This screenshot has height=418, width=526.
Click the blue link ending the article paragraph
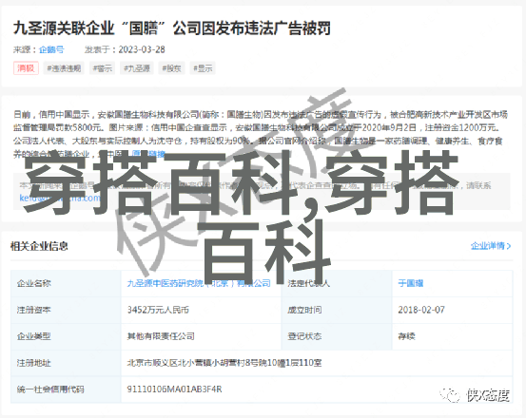pyautogui.click(x=148, y=154)
